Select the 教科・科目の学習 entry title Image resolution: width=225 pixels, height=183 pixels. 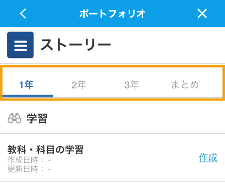click(46, 150)
